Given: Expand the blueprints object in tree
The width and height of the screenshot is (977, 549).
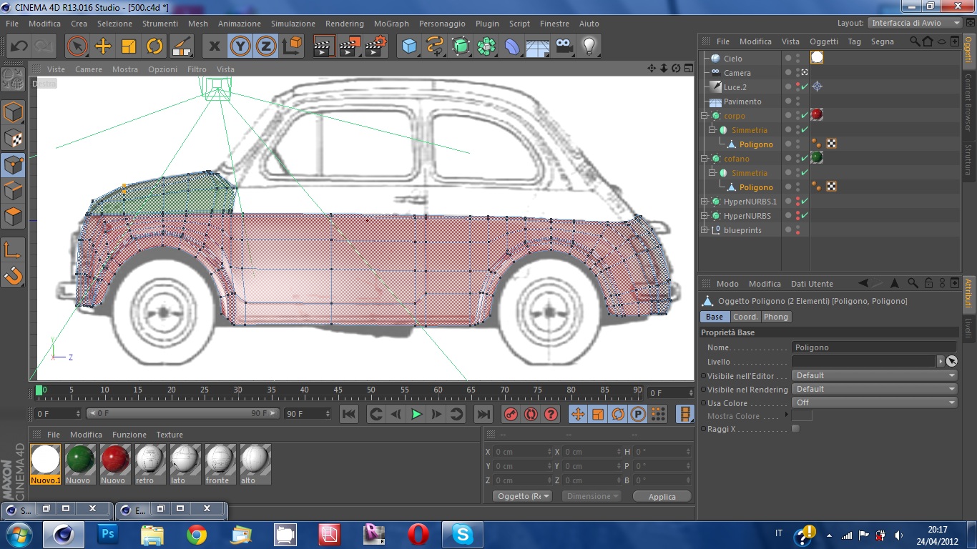Looking at the screenshot, I should (x=704, y=230).
